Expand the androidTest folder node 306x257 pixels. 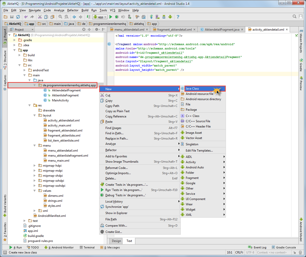coord(25,70)
